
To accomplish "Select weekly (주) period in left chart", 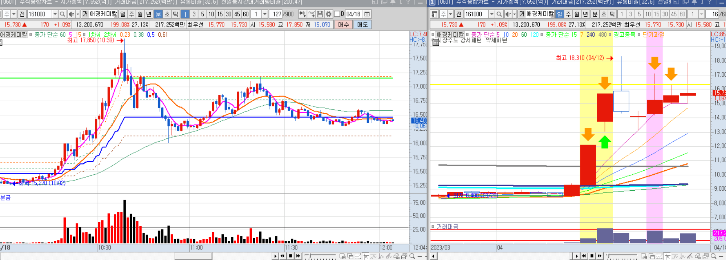I will (x=132, y=14).
